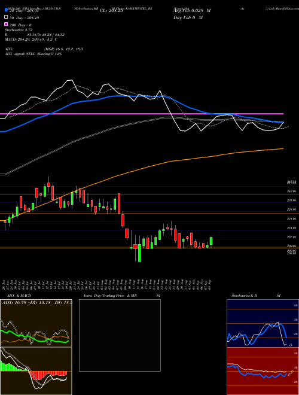Open the empty Intra Day Trading Price panel
299x395 pixels.
(120, 335)
